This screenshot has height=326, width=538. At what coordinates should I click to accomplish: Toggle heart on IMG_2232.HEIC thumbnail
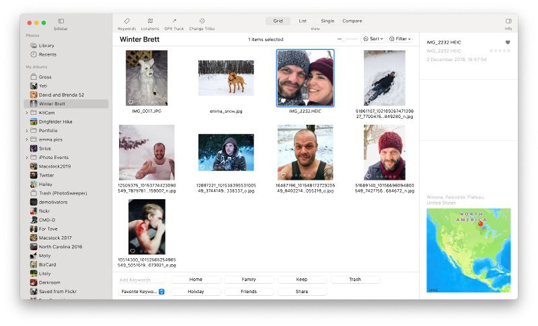(x=283, y=101)
